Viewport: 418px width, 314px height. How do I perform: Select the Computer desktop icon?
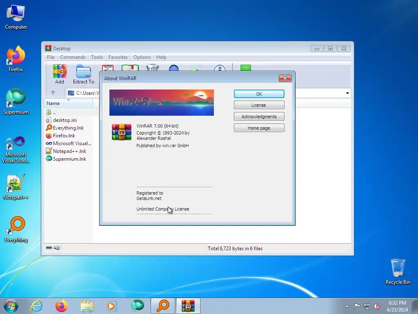pyautogui.click(x=16, y=17)
